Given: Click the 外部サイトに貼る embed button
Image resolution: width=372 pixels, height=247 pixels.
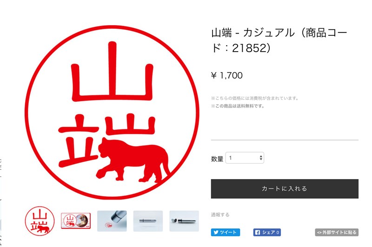Looking at the screenshot, I should [337, 232].
